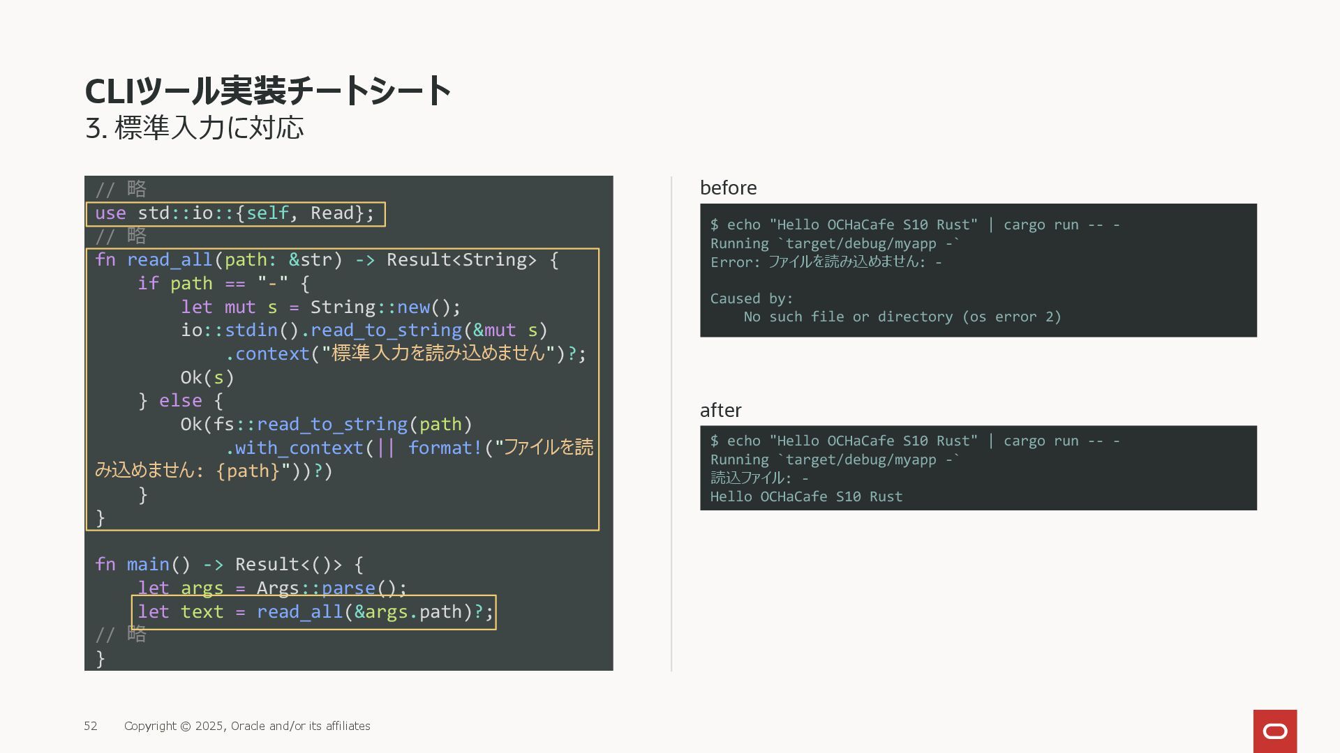The image size is (1340, 753).
Task: Click the '.context("標準入力を読み込めません")?;' line
Action: click(x=405, y=353)
